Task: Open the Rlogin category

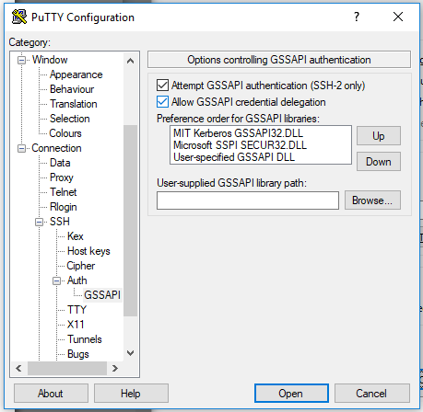Action: (x=64, y=207)
